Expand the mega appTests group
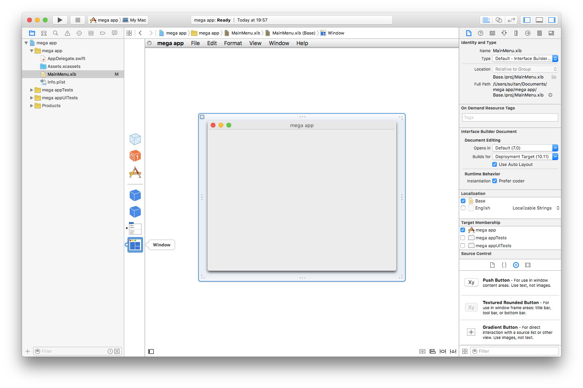This screenshot has height=388, width=583. coord(32,90)
